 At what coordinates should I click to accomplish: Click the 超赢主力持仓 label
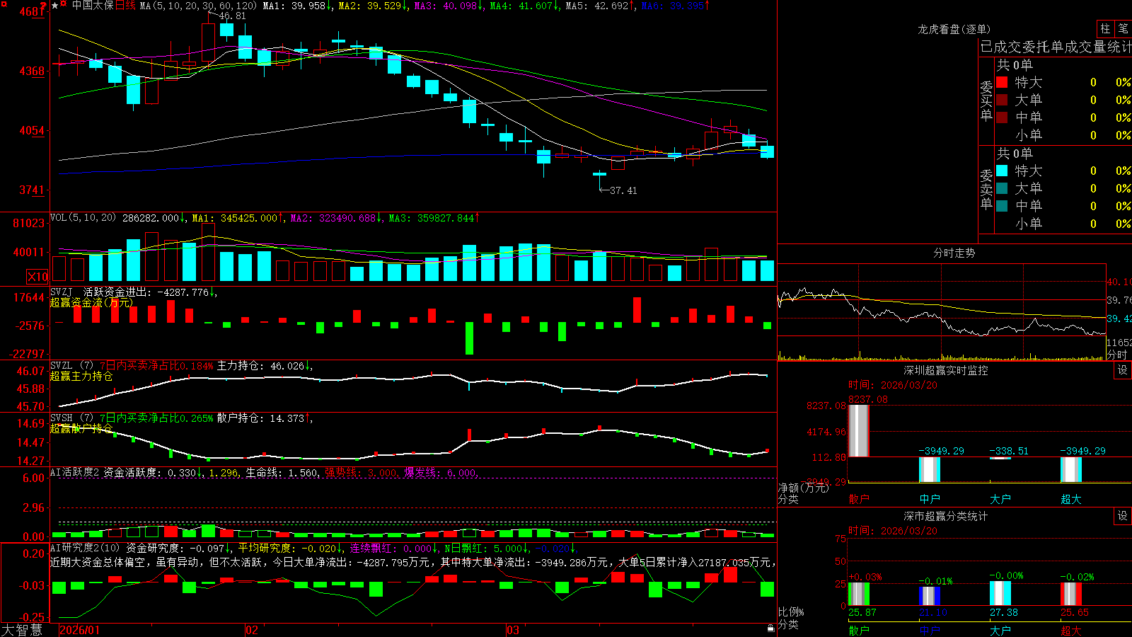point(81,376)
